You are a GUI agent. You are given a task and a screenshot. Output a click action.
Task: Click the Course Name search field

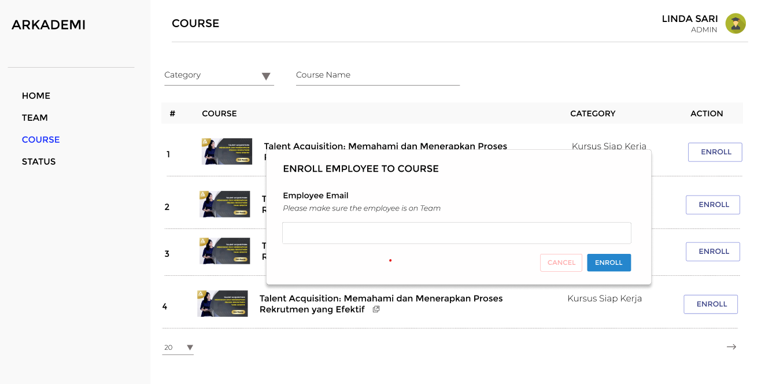tap(378, 75)
